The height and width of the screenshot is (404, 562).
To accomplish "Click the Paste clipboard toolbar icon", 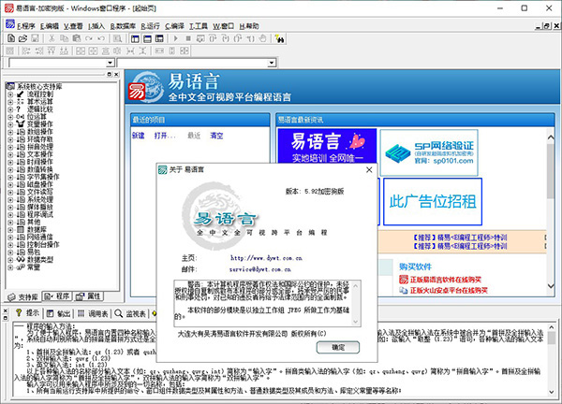I will point(77,38).
